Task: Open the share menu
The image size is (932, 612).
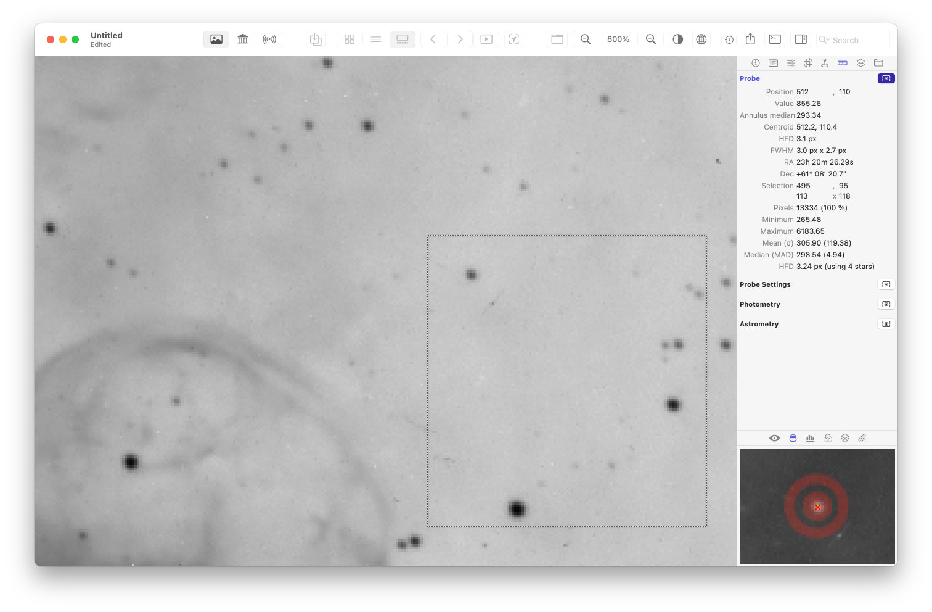Action: [x=750, y=39]
